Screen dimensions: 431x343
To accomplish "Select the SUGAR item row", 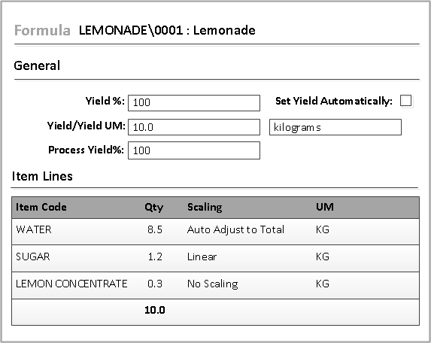I will pos(215,258).
